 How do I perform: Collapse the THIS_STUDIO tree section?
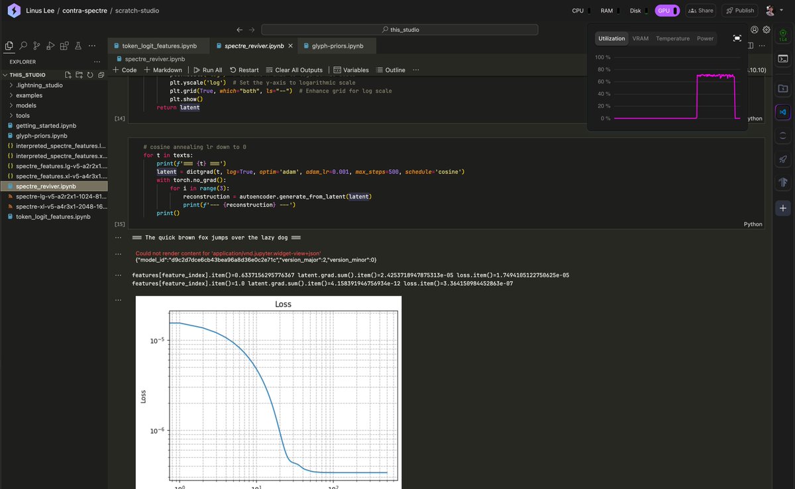pyautogui.click(x=28, y=75)
